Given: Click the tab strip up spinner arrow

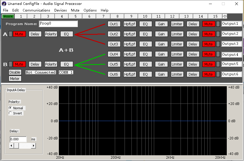Looking at the screenshot, I should [225, 15].
